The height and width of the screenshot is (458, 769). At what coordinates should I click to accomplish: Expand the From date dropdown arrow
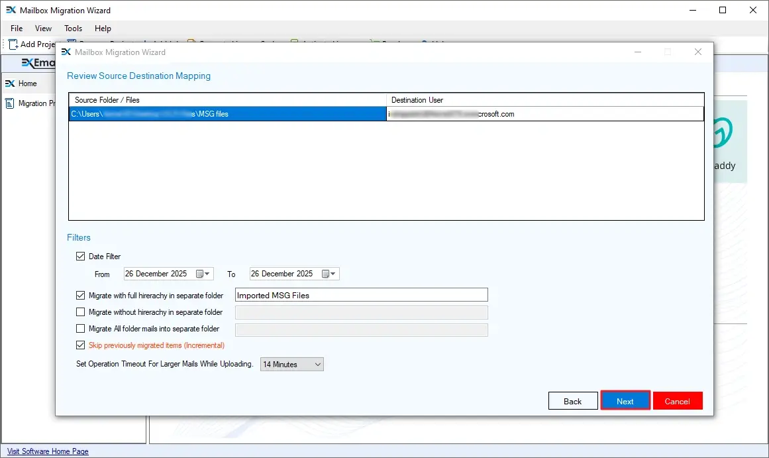[x=206, y=273]
